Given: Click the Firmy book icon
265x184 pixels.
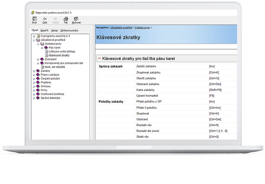Looking at the screenshot, I should click(38, 90).
